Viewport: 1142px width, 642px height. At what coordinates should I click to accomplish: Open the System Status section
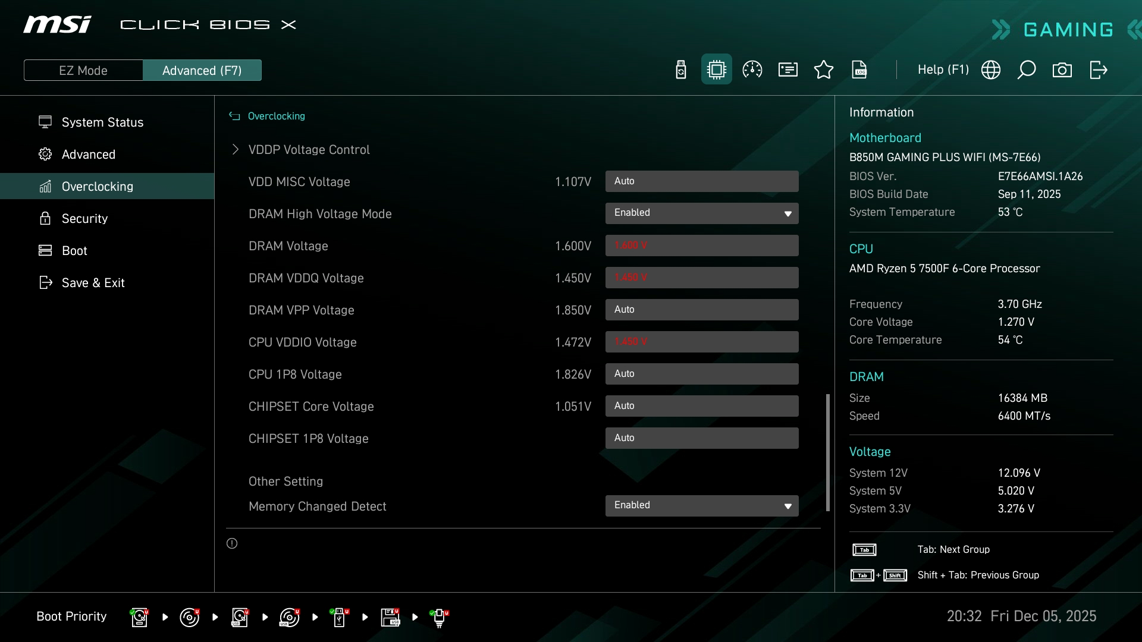coord(107,122)
